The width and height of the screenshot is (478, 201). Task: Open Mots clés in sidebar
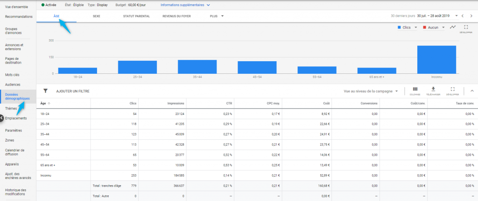[12, 74]
